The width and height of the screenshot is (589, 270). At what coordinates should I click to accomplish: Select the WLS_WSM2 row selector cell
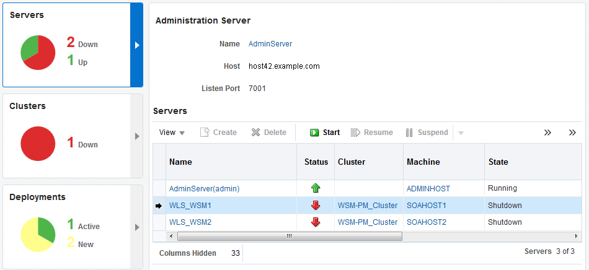159,222
